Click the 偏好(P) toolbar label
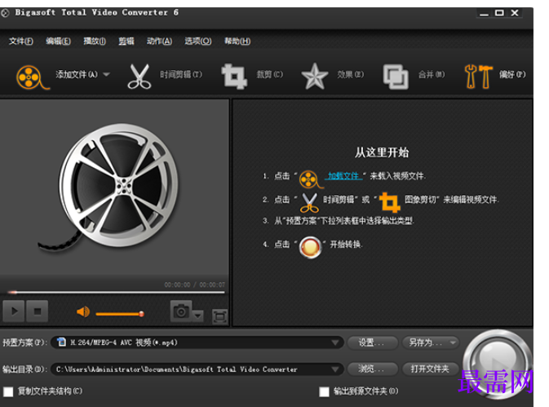549x407 pixels. [512, 74]
